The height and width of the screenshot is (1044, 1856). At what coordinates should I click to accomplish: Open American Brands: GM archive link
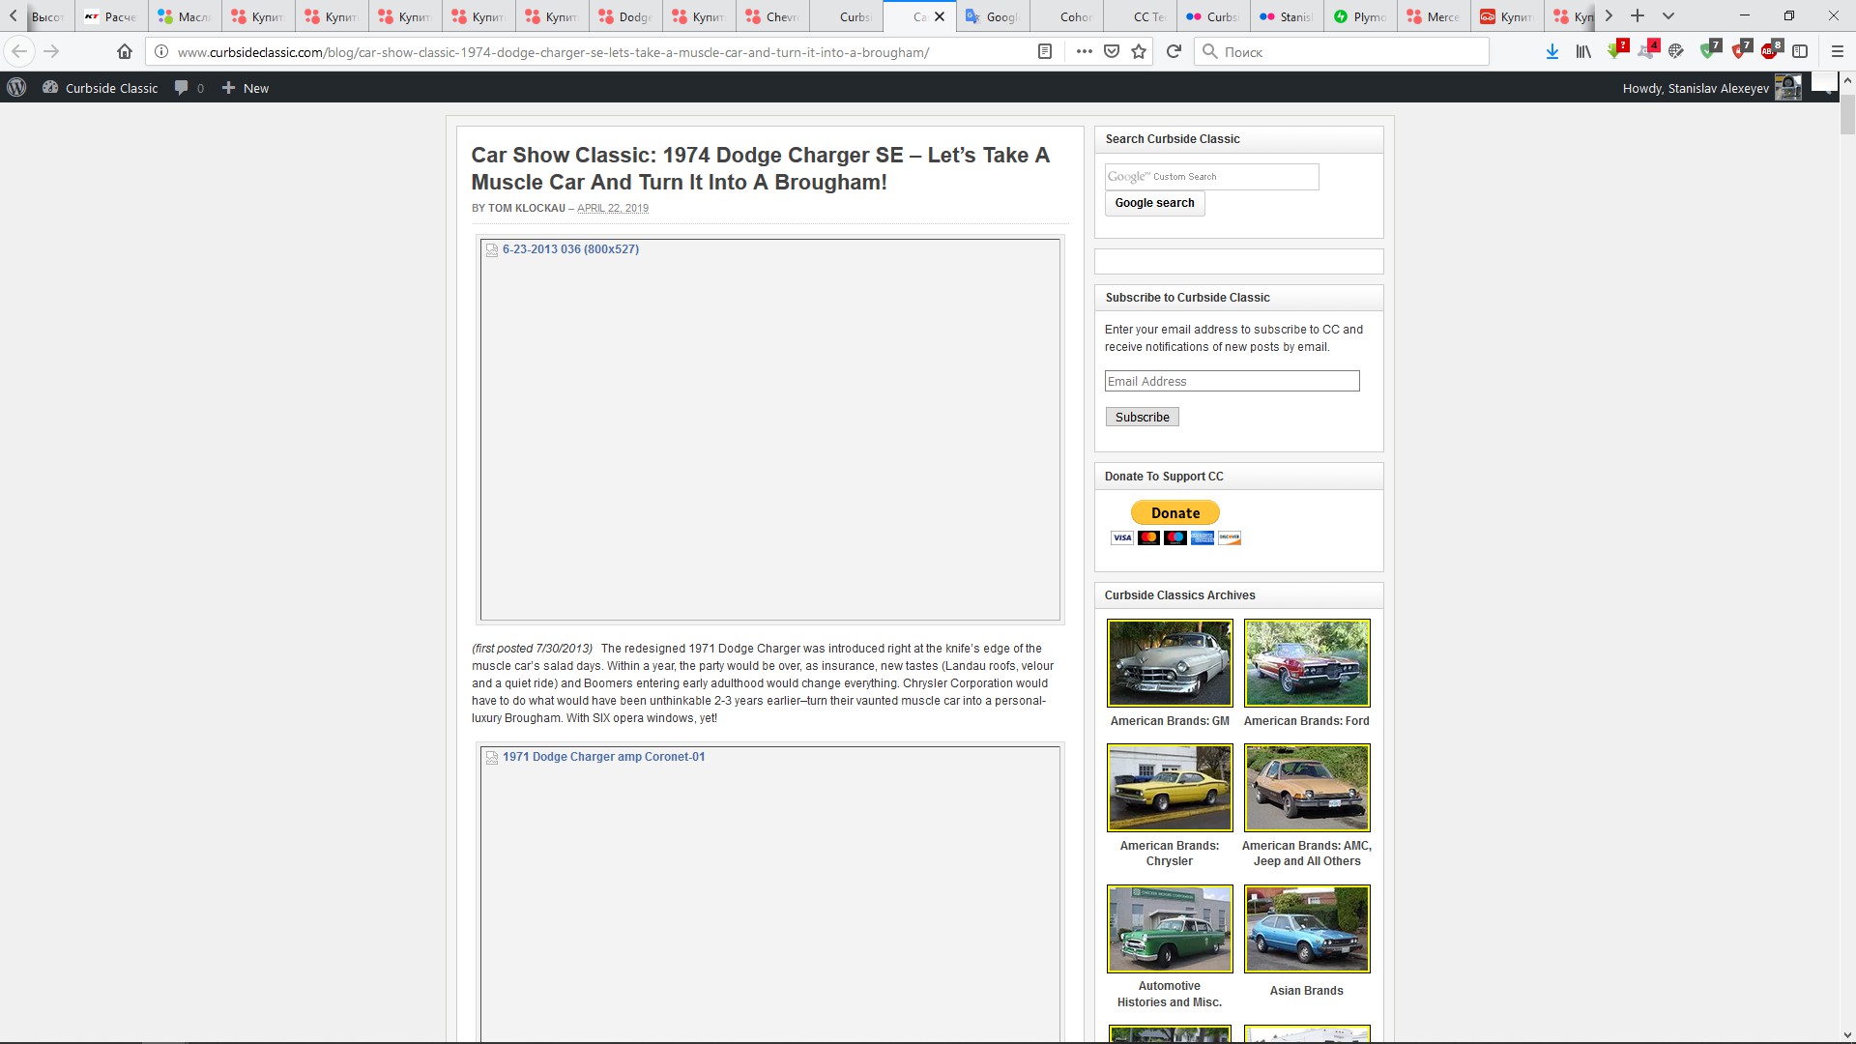coord(1170,721)
